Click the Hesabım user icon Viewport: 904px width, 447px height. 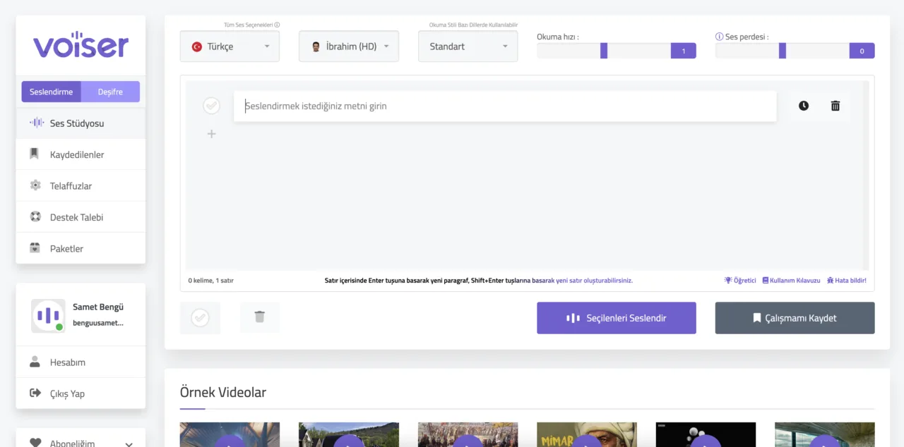[x=35, y=362]
